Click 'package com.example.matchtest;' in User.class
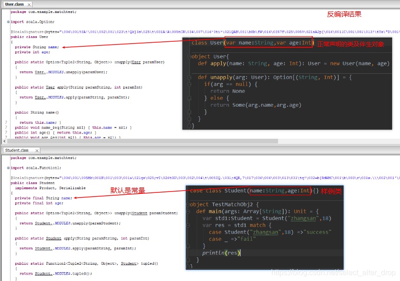 [43, 12]
